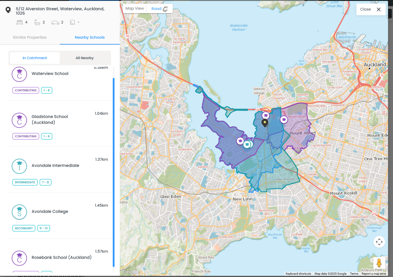This screenshot has width=393, height=277.
Task: Click the Avondale Intermediate school icon
Action: click(x=19, y=166)
